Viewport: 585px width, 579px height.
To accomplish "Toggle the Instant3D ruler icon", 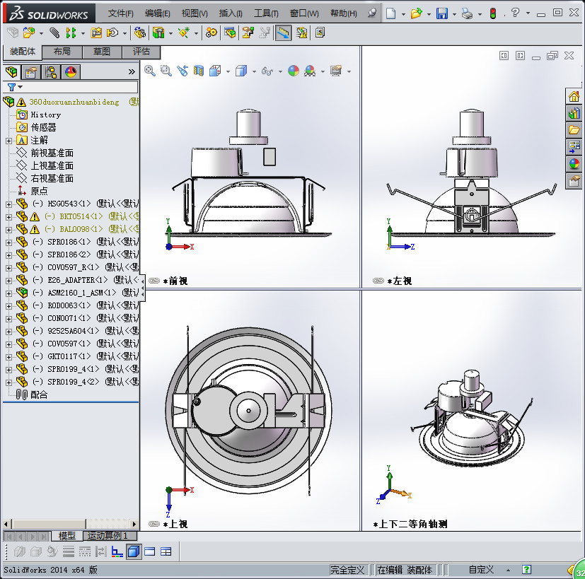I will click(283, 33).
